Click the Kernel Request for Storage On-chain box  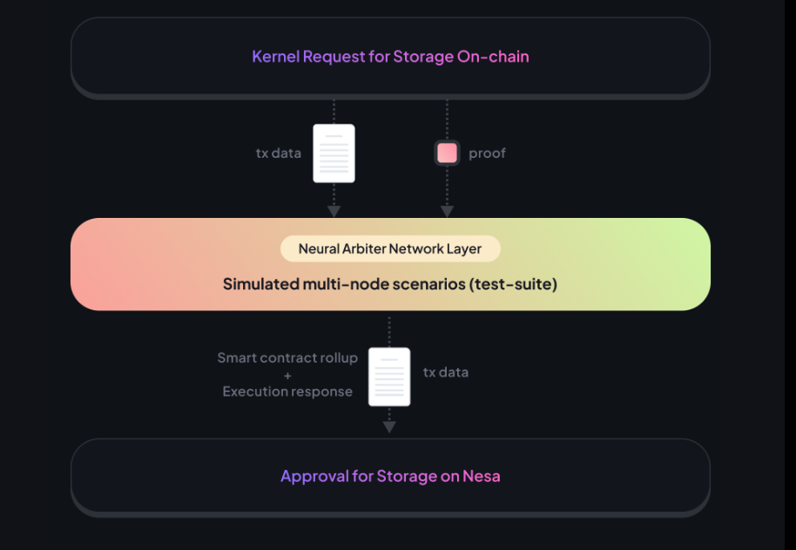pos(390,58)
